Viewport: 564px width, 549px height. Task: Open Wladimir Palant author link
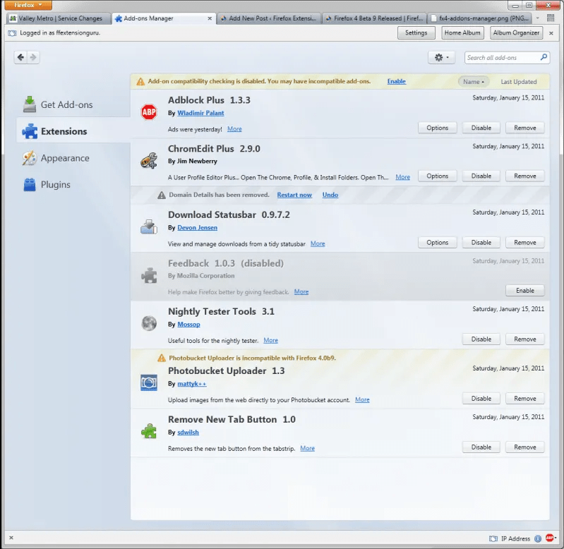point(200,113)
